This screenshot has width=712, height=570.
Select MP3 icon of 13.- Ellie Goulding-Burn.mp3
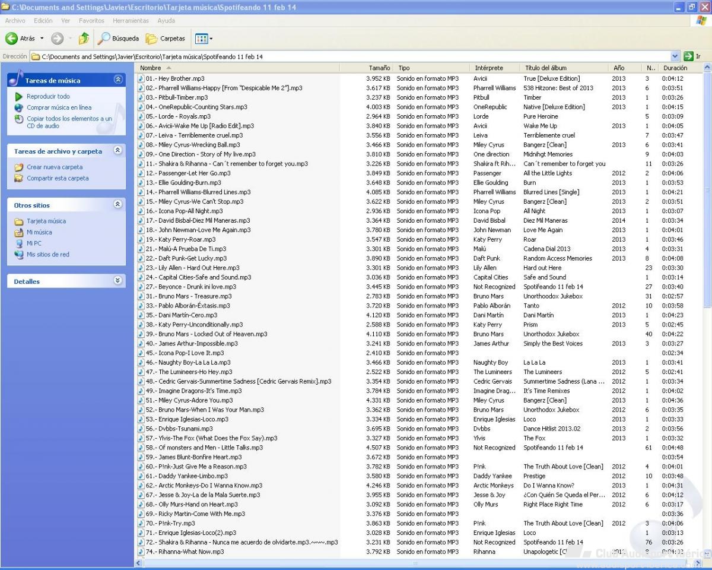point(141,183)
